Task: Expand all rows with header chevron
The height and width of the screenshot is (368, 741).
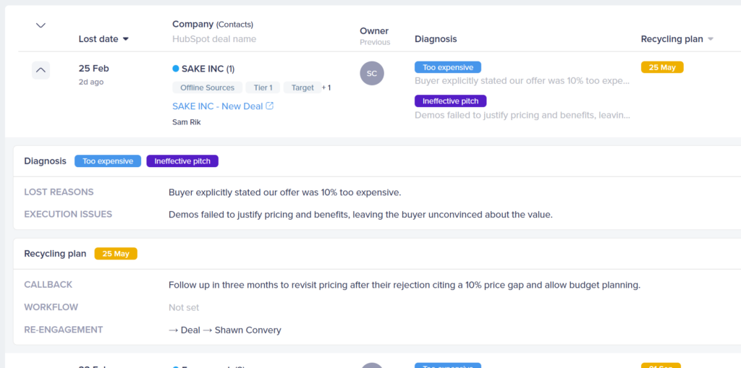Action: [x=41, y=25]
